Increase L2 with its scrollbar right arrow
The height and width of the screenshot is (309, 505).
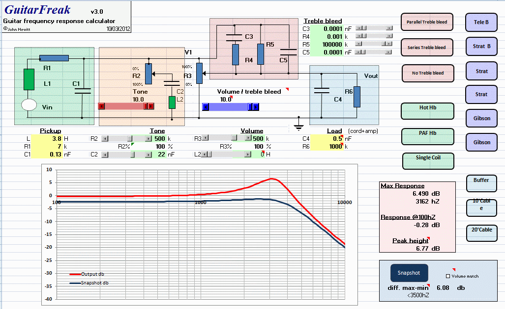point(248,154)
